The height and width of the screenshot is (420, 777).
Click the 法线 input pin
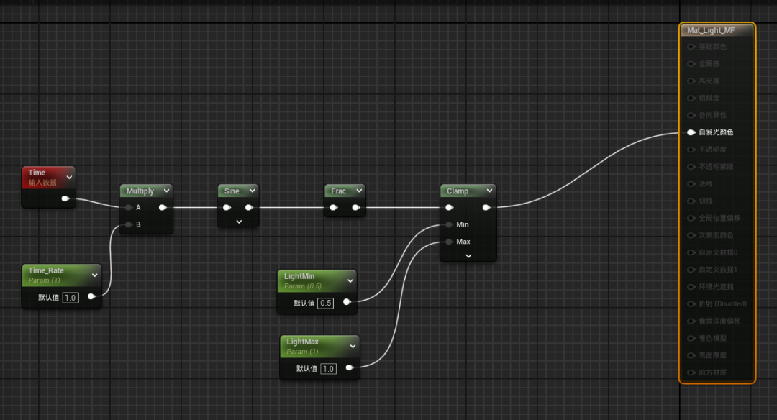click(691, 184)
